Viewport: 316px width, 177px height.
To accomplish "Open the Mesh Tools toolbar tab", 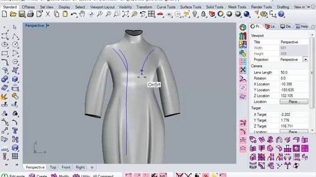I will (237, 7).
